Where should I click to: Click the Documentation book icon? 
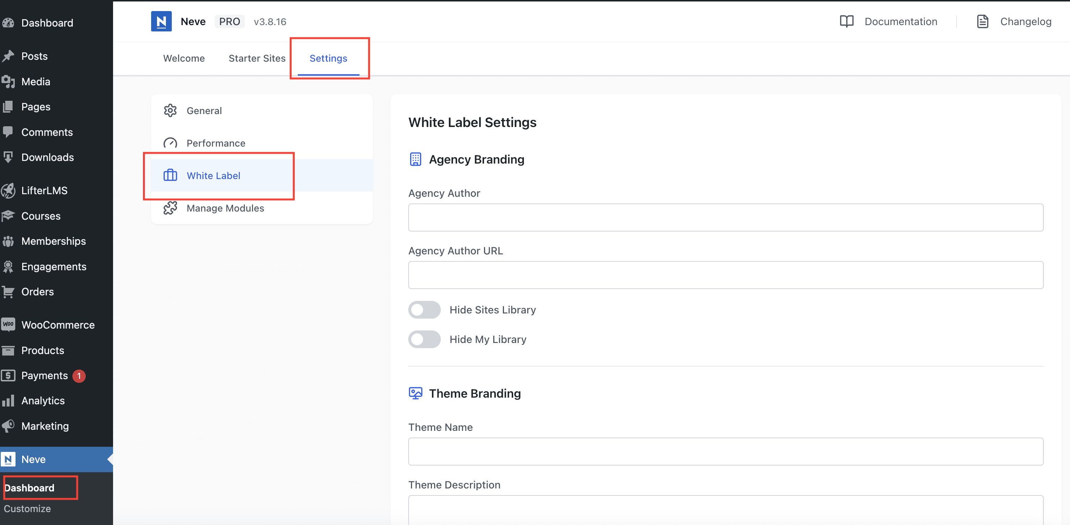[846, 21]
